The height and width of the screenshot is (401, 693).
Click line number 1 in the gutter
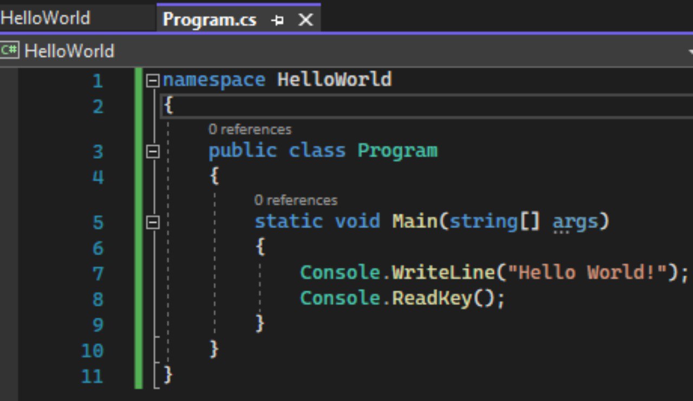coord(97,81)
